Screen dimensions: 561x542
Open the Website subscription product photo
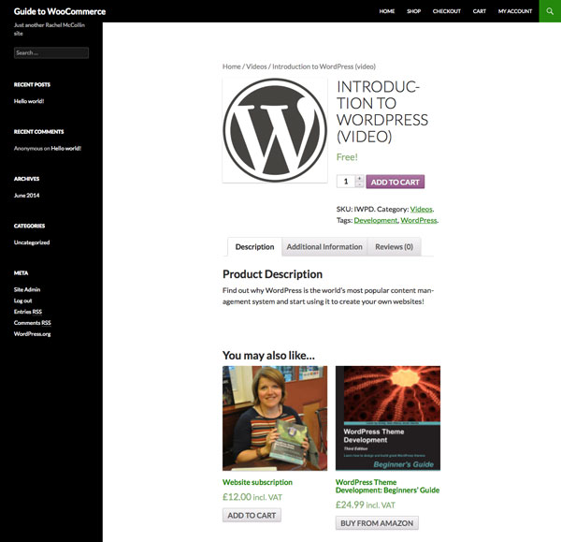275,418
